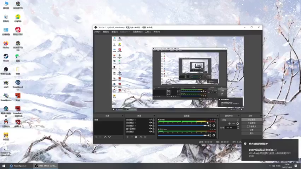Lock the 游戏捕获 3 source

tap(154, 125)
